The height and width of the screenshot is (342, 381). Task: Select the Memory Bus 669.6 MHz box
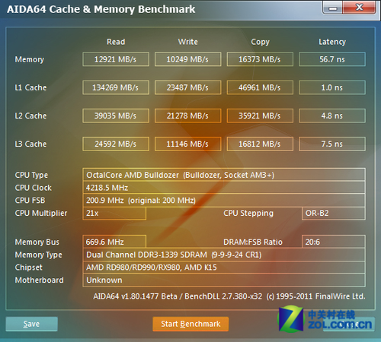coord(114,242)
